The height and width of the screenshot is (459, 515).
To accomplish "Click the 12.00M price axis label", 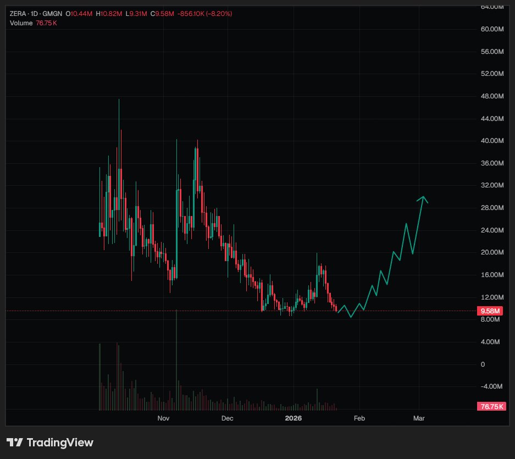I will [492, 297].
